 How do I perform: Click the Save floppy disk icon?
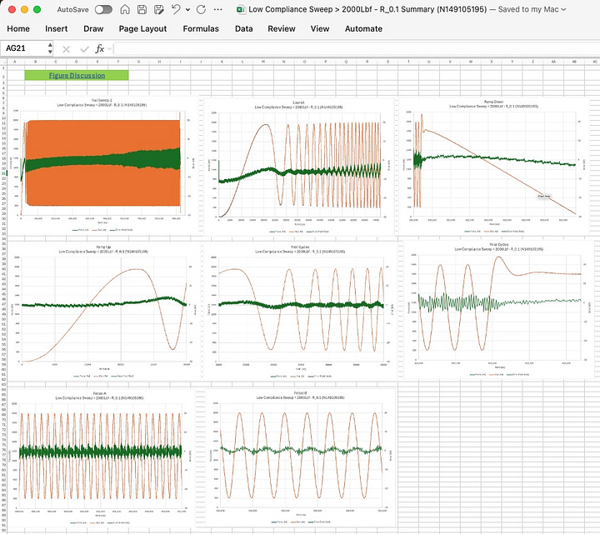click(x=142, y=9)
